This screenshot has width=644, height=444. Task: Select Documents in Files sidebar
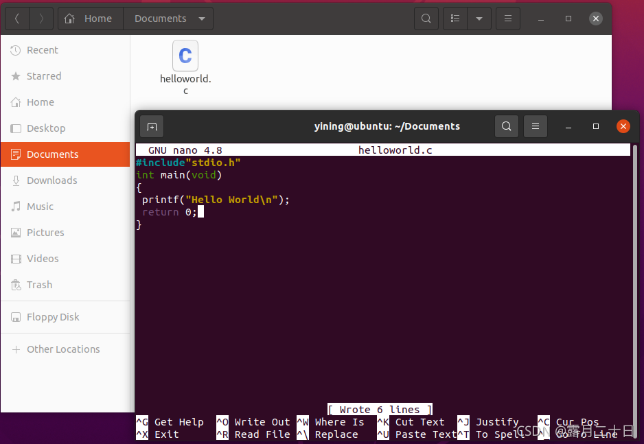65,154
